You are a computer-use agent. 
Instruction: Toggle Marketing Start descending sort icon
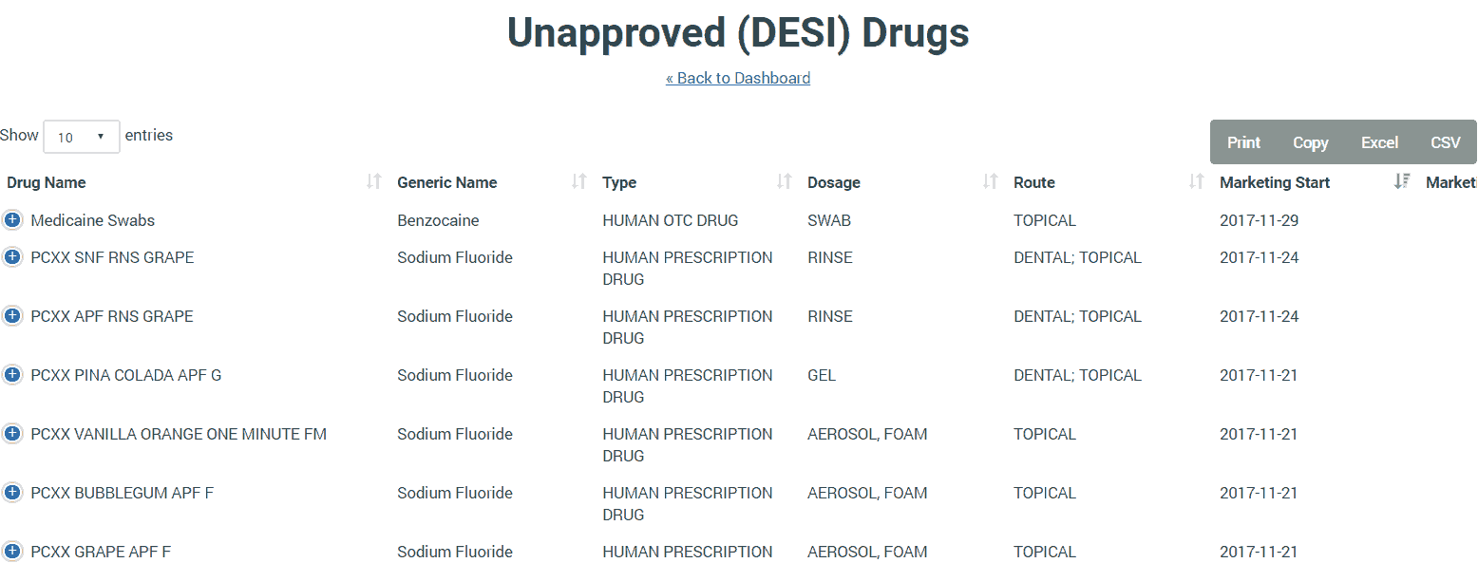(1401, 182)
